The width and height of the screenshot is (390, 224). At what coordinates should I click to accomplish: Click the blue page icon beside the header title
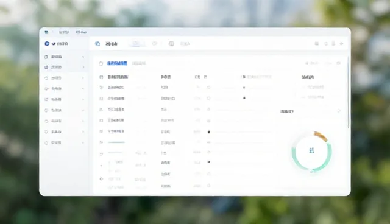click(97, 44)
